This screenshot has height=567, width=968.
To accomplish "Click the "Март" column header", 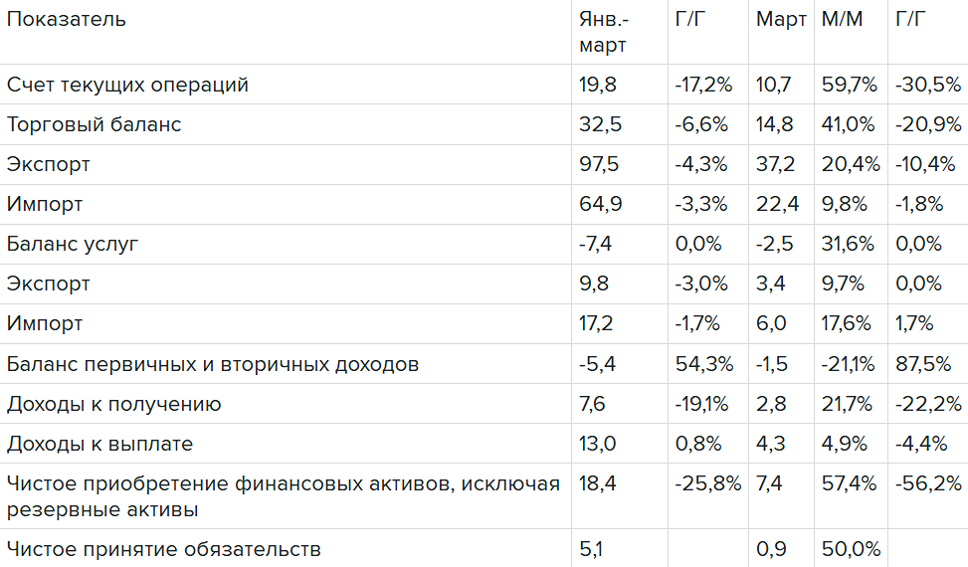I will point(781,20).
